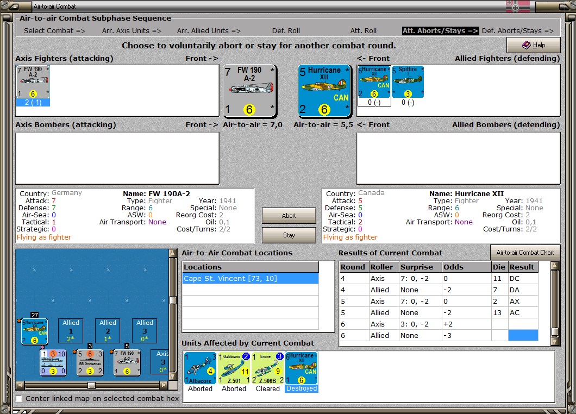Viewport: 576px width, 414px height.
Task: Click the blue highlighted result cell for round 6 Allied
Action: click(x=523, y=335)
